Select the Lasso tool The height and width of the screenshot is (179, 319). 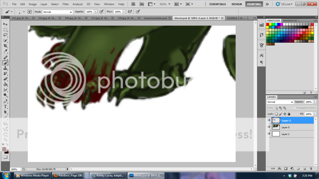(5, 35)
